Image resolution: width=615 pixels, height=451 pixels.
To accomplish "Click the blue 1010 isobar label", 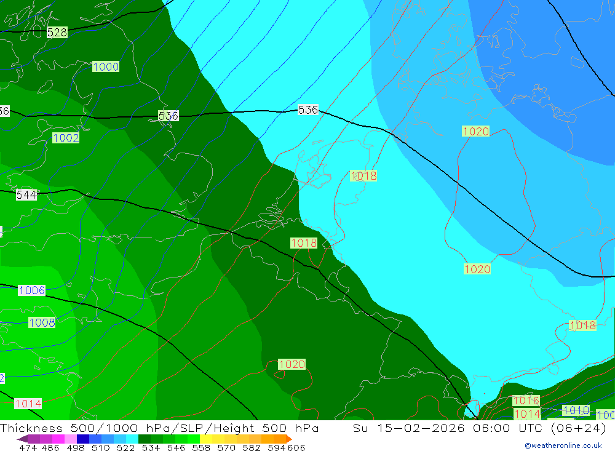I will 576,410.
